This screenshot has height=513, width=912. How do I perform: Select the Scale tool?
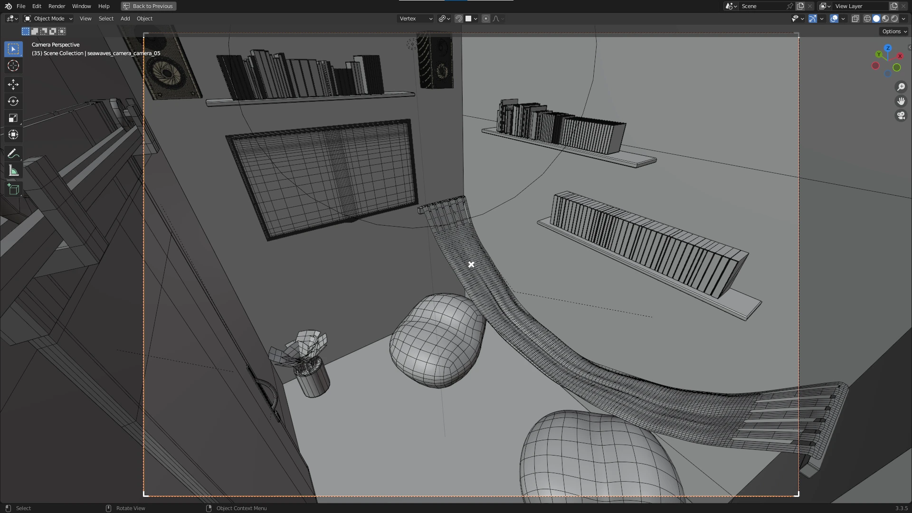tap(13, 118)
